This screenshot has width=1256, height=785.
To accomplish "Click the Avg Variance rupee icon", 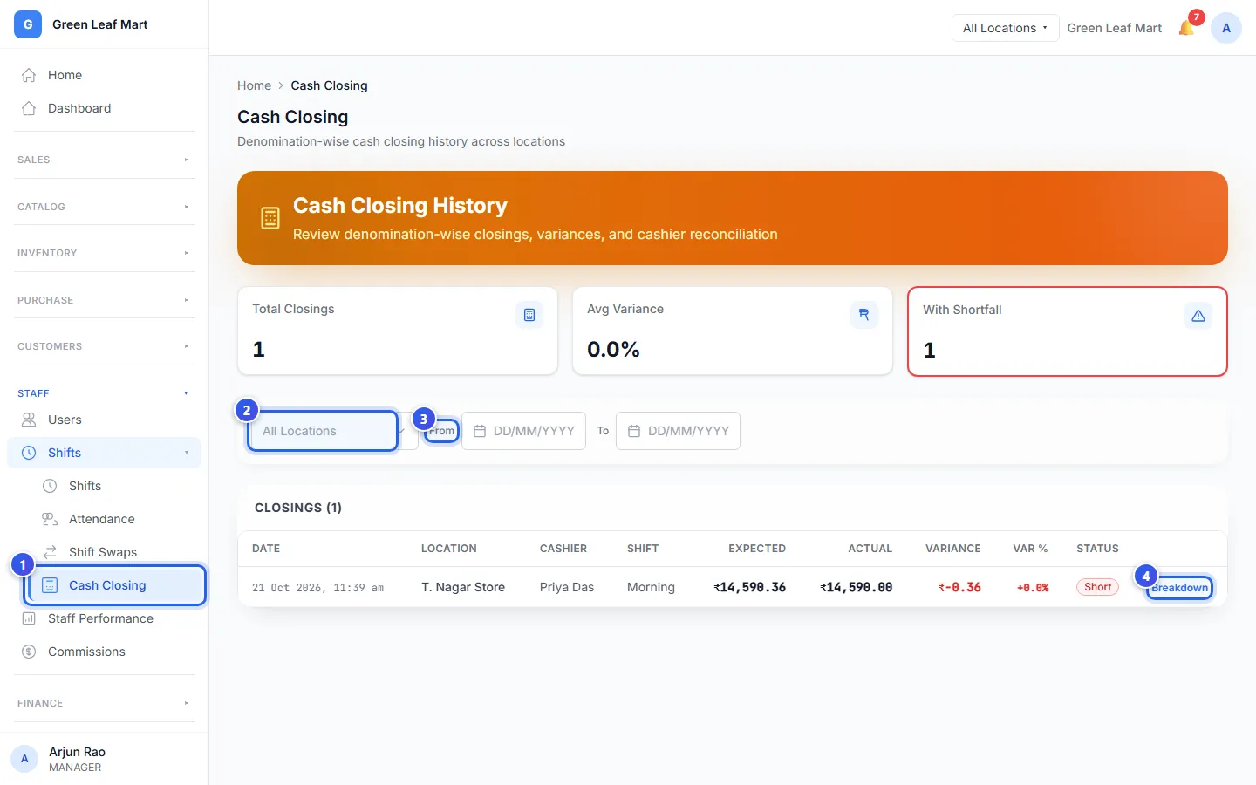I will coord(864,315).
